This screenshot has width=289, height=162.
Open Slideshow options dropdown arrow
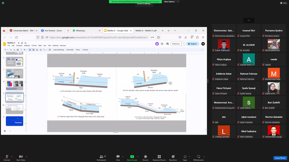pyautogui.click(x=183, y=44)
